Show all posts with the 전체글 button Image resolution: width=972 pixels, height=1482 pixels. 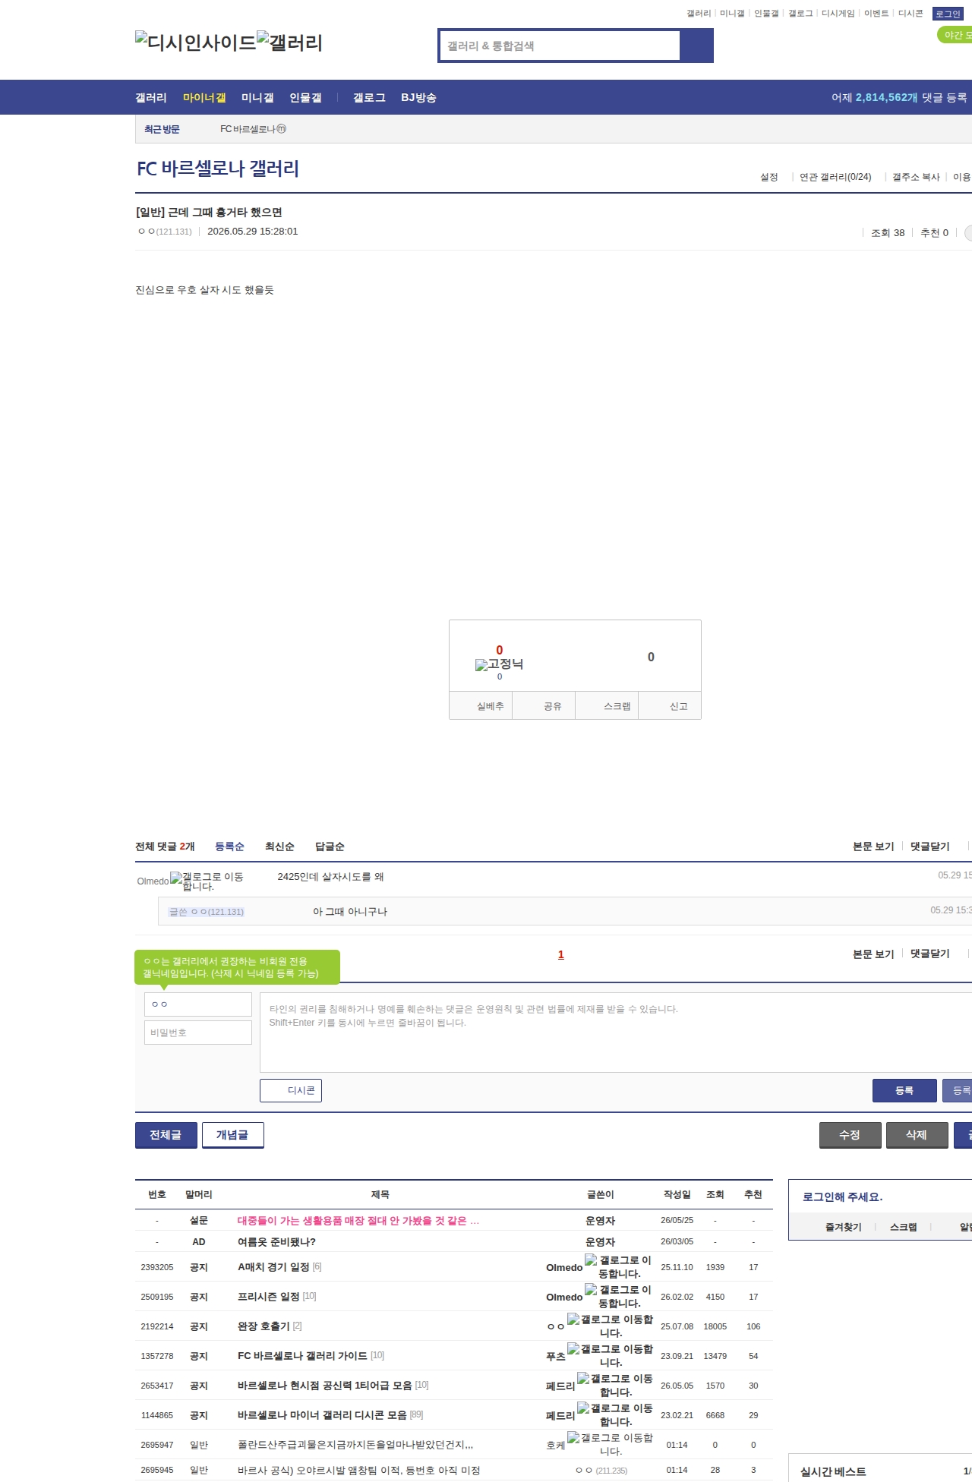(x=166, y=1135)
